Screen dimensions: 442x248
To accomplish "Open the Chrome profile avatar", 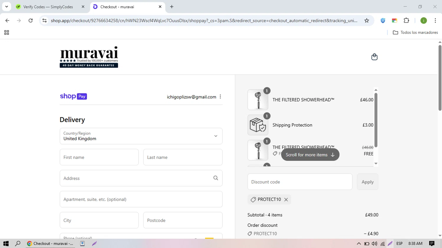I will 423,21.
